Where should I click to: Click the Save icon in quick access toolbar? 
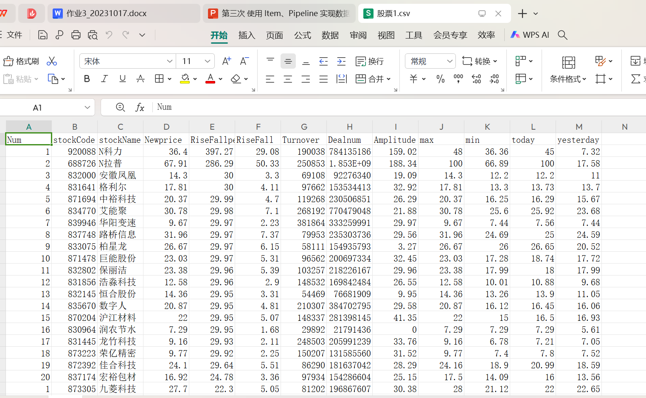(x=42, y=35)
